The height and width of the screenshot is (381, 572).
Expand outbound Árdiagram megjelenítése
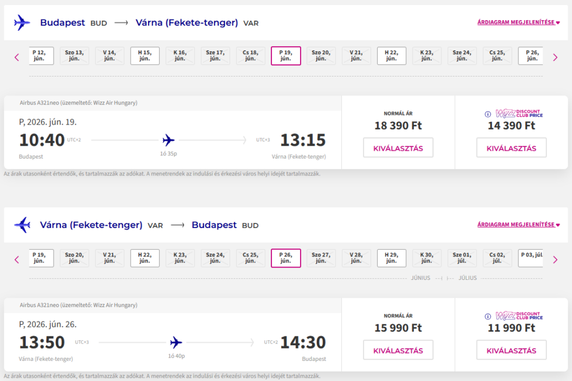518,23
